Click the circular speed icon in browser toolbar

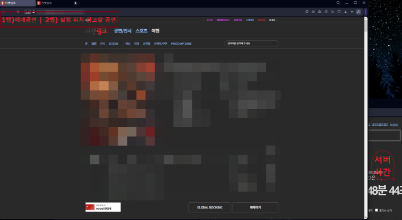326,12
